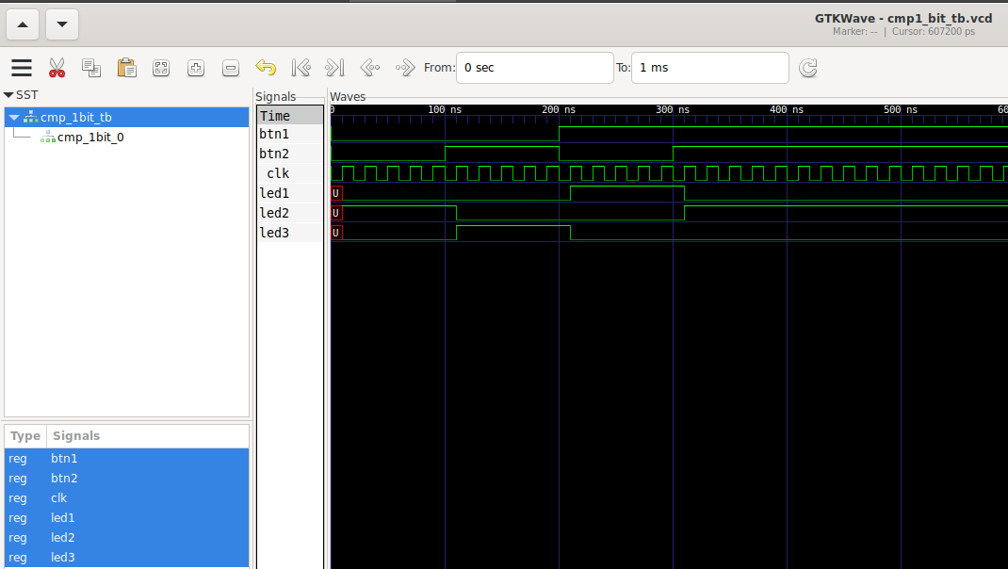This screenshot has width=1008, height=569.
Task: Find the next signal edge
Action: pyautogui.click(x=405, y=68)
